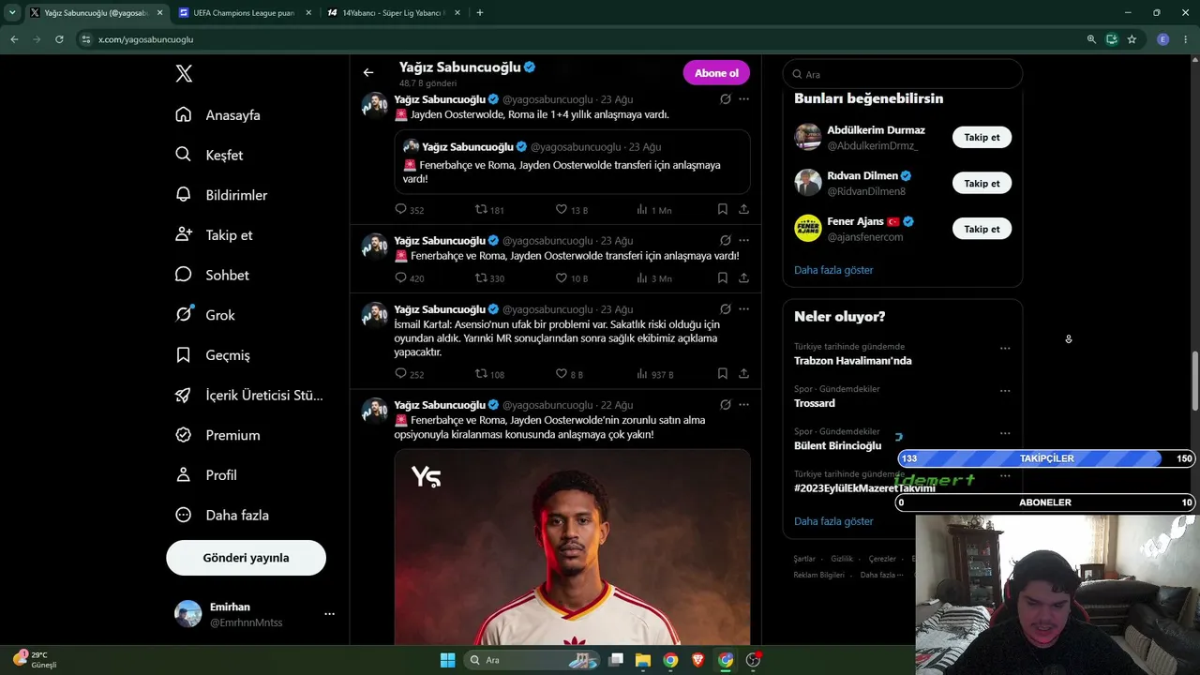Open File Explorer from the taskbar
The height and width of the screenshot is (675, 1200).
pyautogui.click(x=643, y=660)
